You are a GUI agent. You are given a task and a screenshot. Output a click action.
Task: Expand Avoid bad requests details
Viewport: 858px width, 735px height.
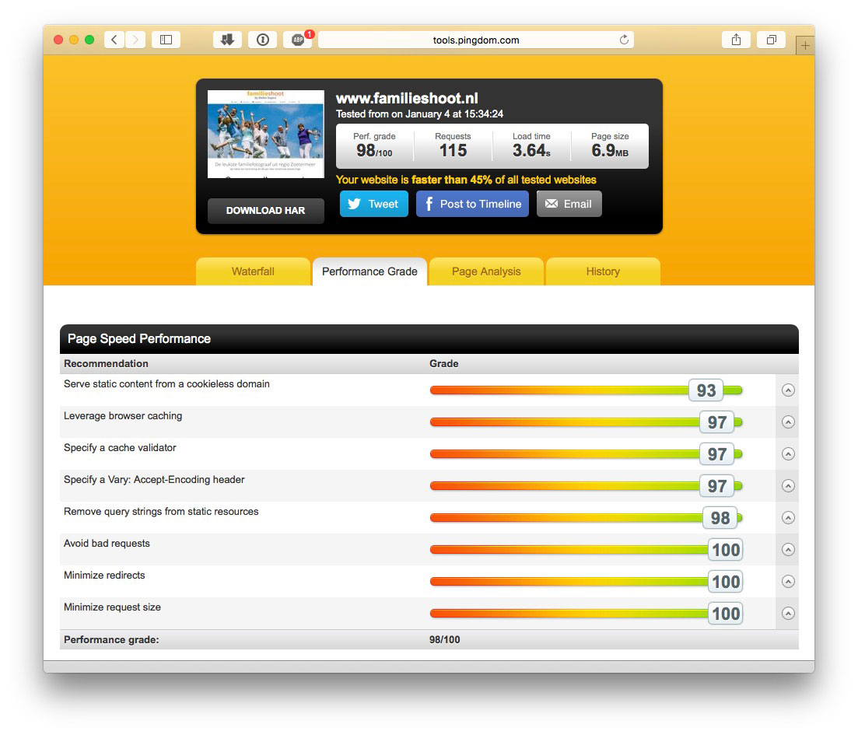pyautogui.click(x=788, y=549)
